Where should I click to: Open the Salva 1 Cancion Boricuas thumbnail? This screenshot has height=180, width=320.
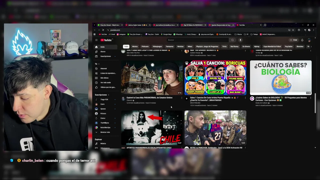tap(215, 78)
